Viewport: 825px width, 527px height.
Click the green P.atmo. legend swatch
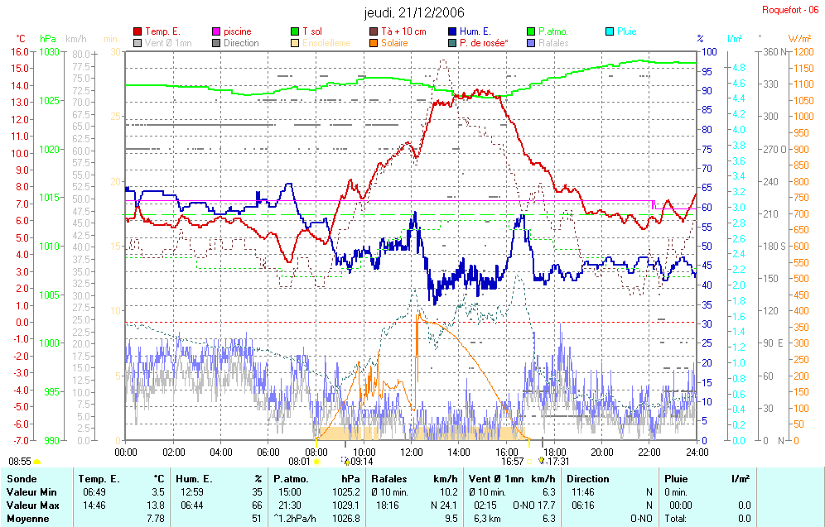click(531, 31)
